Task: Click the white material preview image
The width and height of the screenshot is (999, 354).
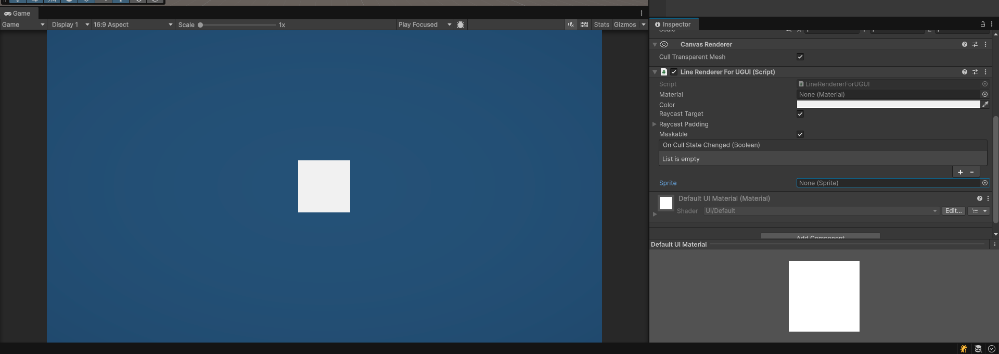Action: point(824,296)
